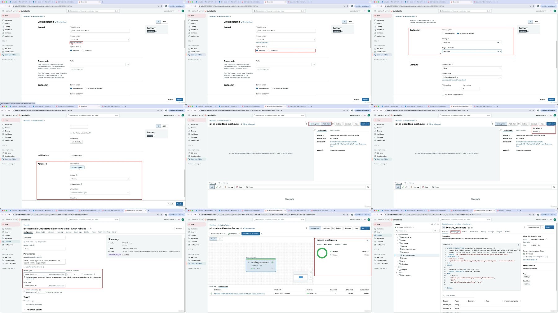Toggle Enable autoscaling checkbox in cluster details

click(24, 290)
